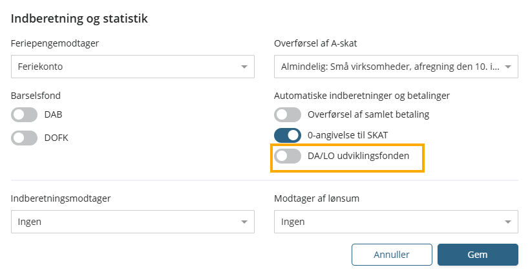Save settings with the Gem button
Image resolution: width=530 pixels, height=276 pixels.
[478, 255]
